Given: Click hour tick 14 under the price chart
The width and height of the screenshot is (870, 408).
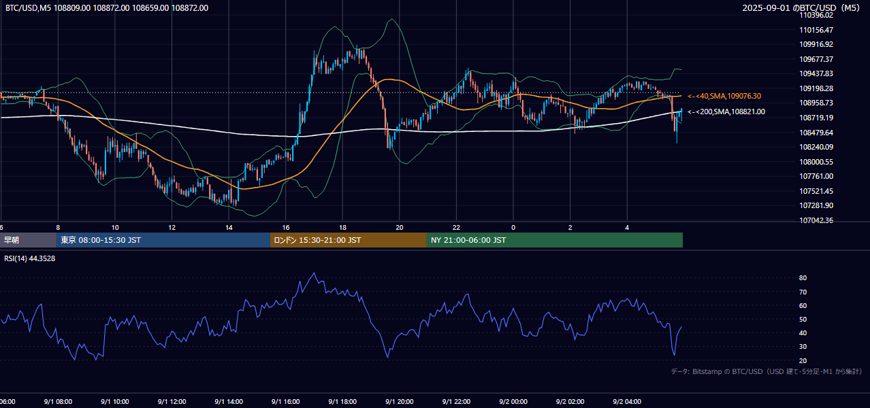Looking at the screenshot, I should (229, 227).
